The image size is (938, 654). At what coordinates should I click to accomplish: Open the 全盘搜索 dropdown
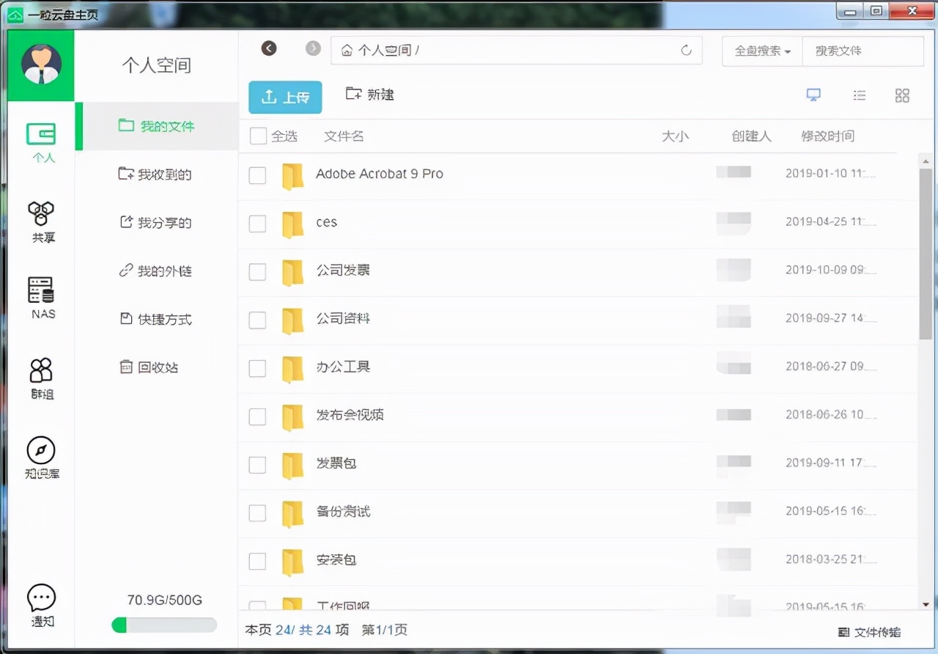[x=761, y=51]
